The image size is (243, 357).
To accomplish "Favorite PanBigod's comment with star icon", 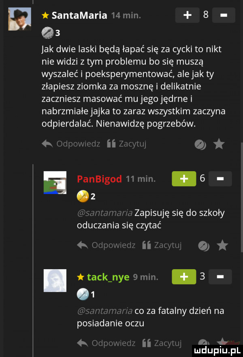I will pyautogui.click(x=222, y=246).
